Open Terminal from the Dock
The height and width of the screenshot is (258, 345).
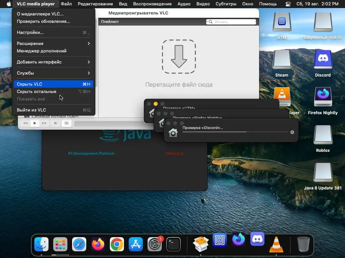point(174,244)
